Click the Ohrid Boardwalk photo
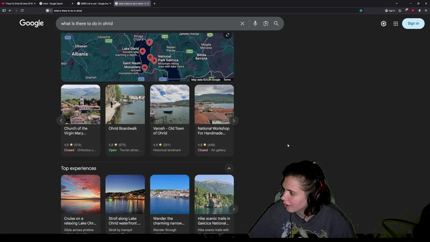The image size is (430, 242). tap(125, 104)
